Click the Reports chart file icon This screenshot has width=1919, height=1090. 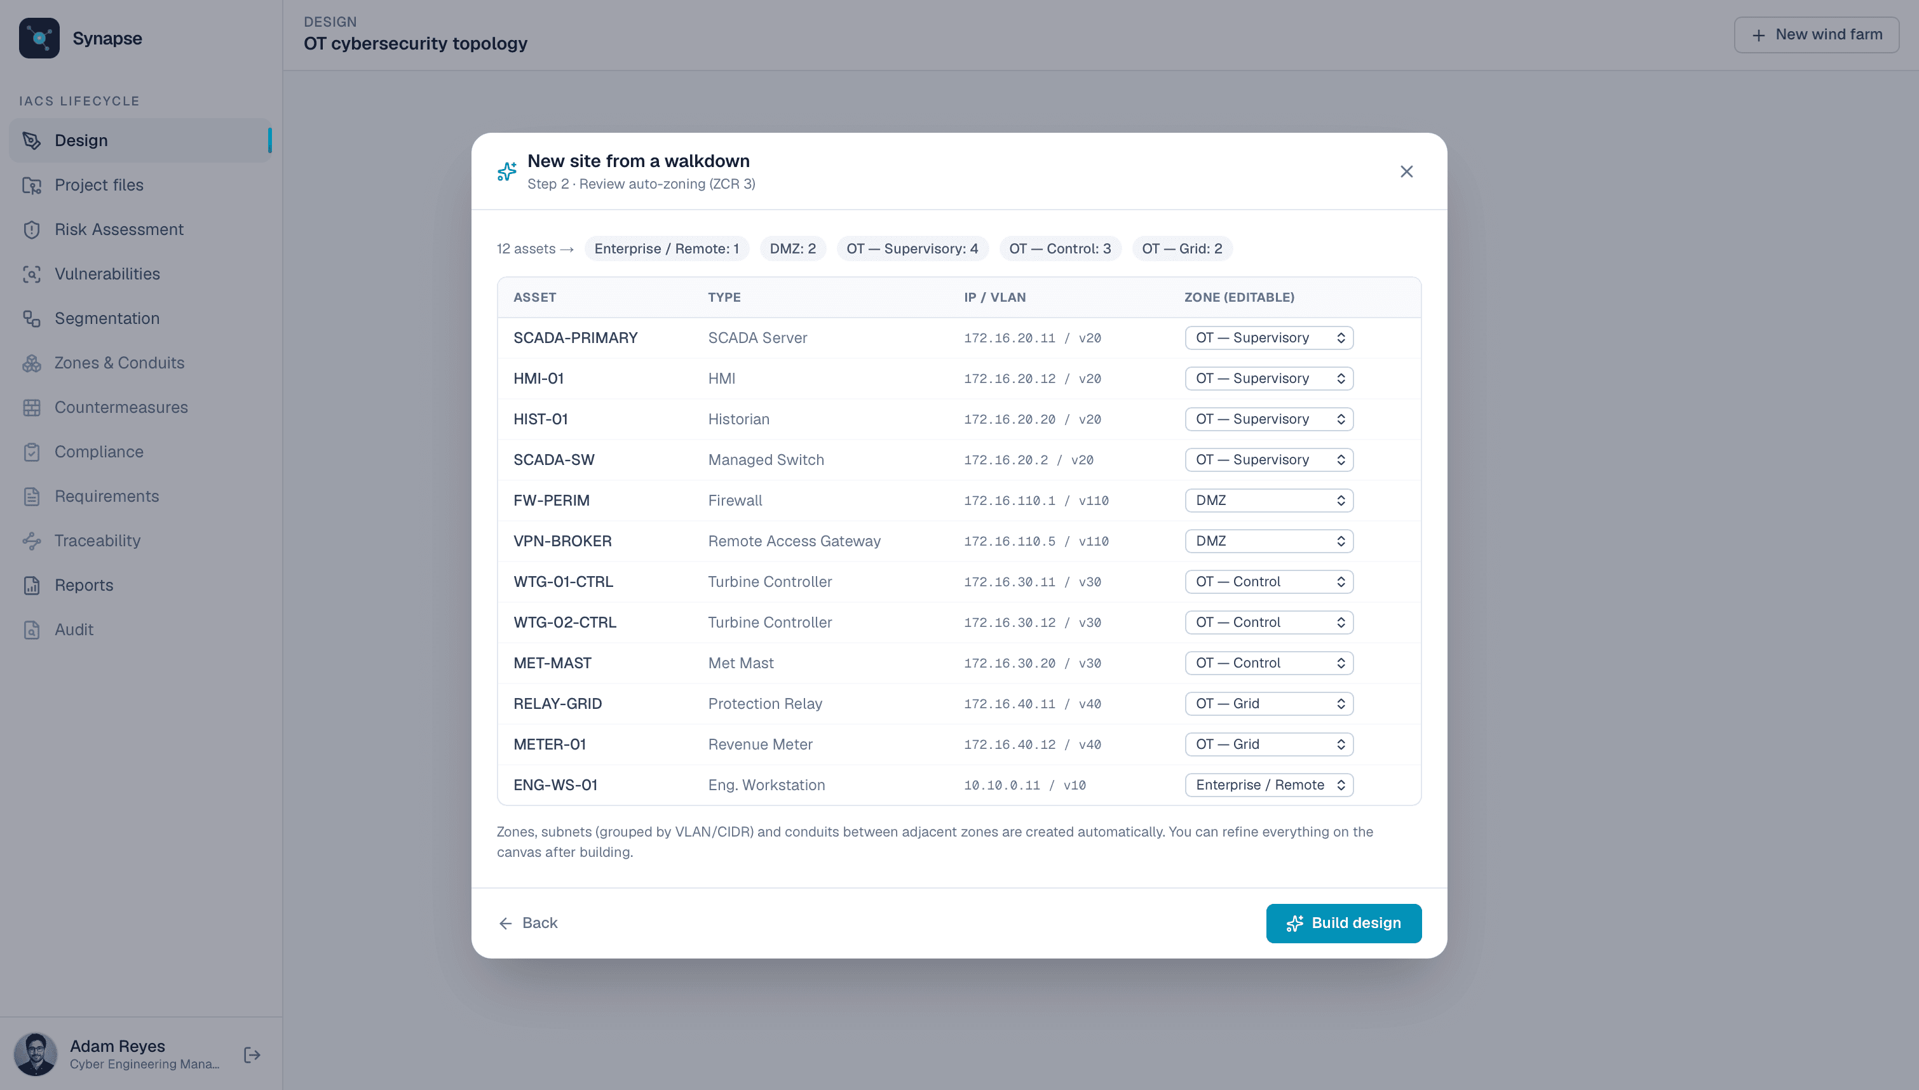(31, 586)
